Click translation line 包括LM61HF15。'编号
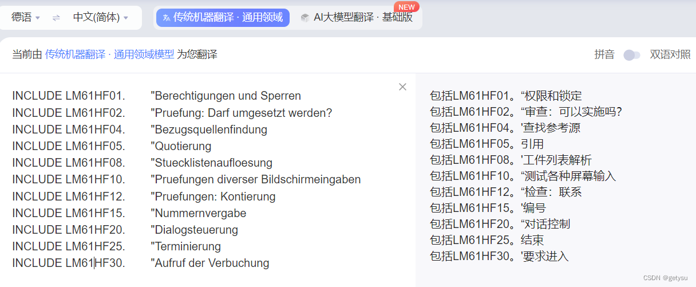696x287 pixels. coord(488,208)
